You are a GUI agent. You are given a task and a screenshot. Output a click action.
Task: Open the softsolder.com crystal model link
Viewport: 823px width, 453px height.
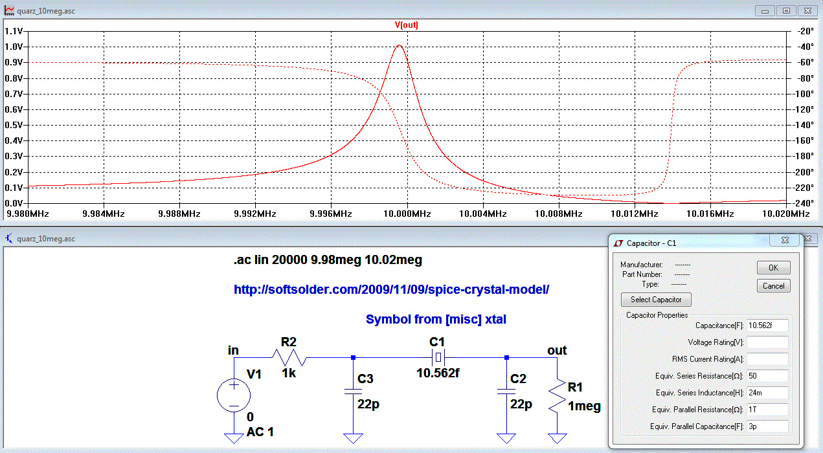[391, 289]
